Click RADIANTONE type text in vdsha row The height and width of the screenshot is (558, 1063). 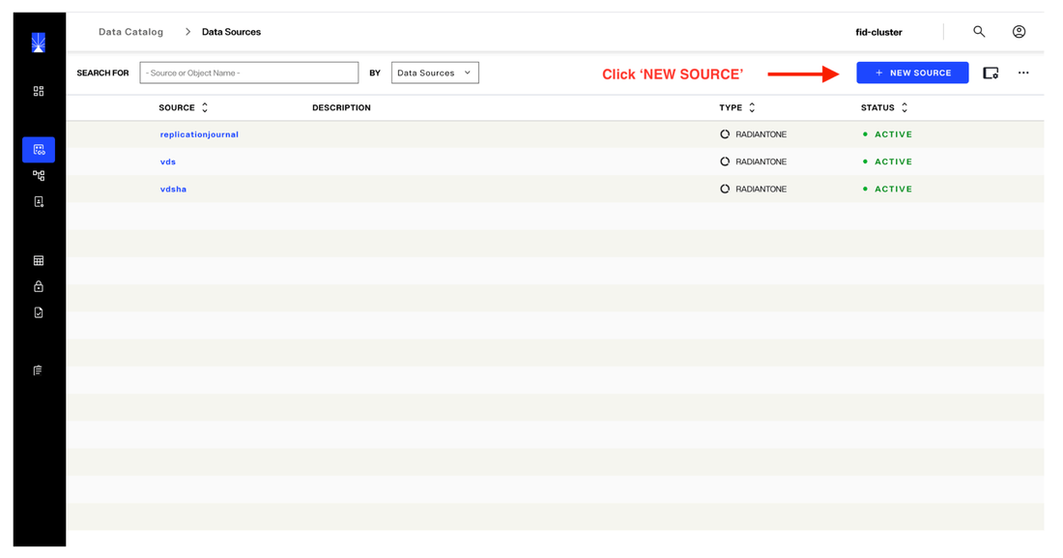761,189
